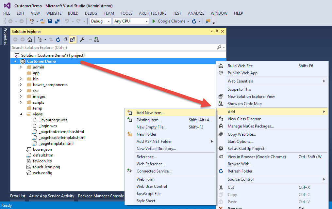Image resolution: width=332 pixels, height=209 pixels.
Task: Expand the bin folder
Action: (21, 79)
